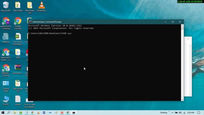Open the Windows Start menu
This screenshot has height=115, width=204.
tap(3, 112)
